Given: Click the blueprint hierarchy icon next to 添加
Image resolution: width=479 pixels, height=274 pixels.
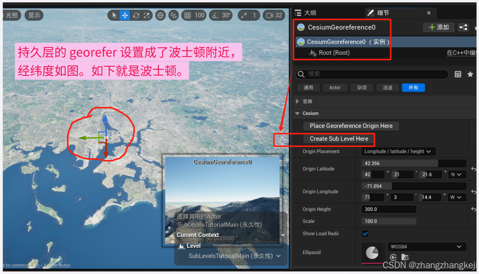Looking at the screenshot, I should 463,27.
